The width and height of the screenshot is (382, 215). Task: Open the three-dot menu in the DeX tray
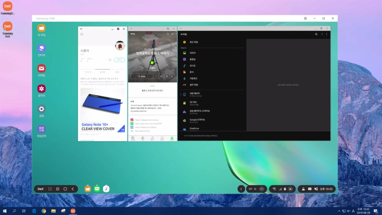pos(262,189)
